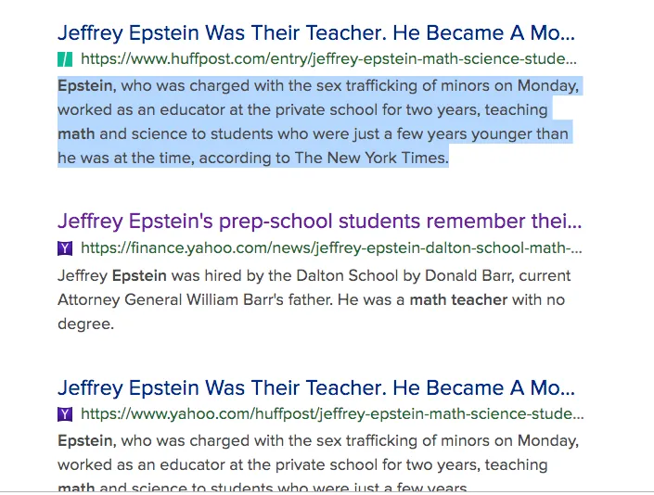Click the Dalton School snippet text
654x495 pixels.
[314, 299]
